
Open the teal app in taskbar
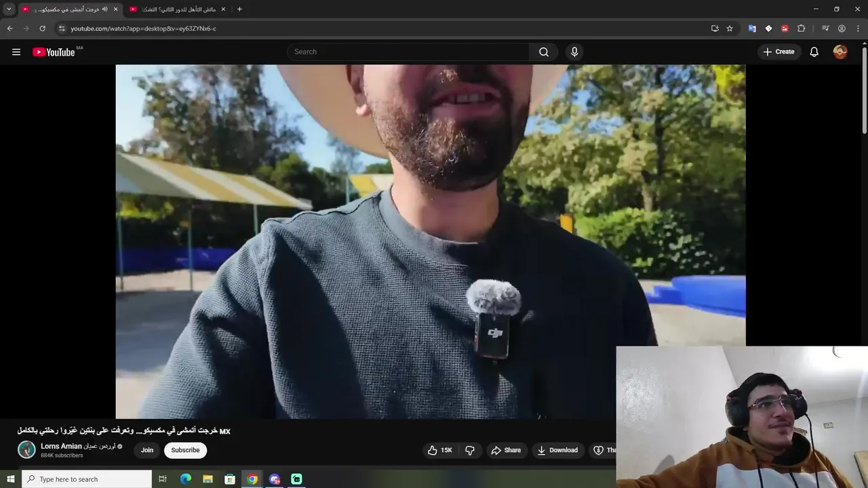pos(296,479)
